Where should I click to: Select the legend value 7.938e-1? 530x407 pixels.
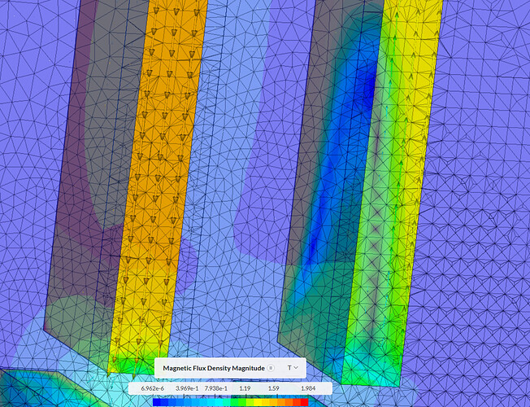216,388
